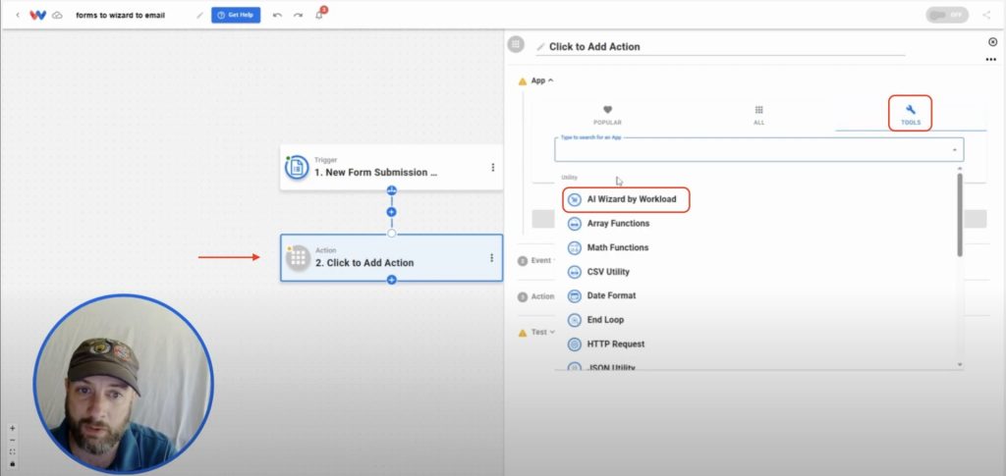Open the notifications bell

(319, 15)
